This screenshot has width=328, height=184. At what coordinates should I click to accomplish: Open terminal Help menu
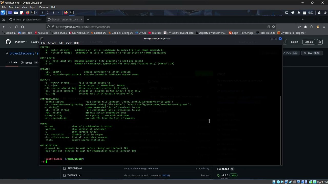pyautogui.click(x=77, y=43)
